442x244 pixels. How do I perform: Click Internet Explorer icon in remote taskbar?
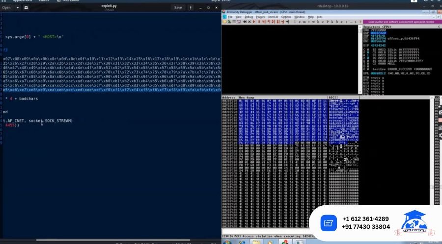[242, 242]
